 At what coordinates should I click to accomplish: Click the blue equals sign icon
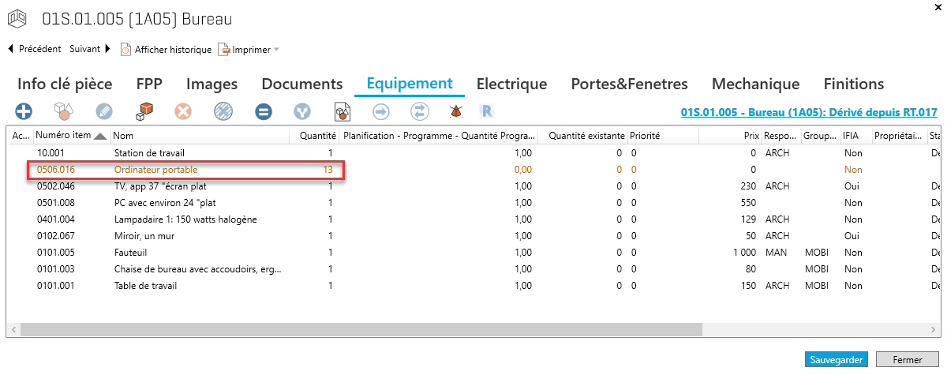[x=263, y=111]
